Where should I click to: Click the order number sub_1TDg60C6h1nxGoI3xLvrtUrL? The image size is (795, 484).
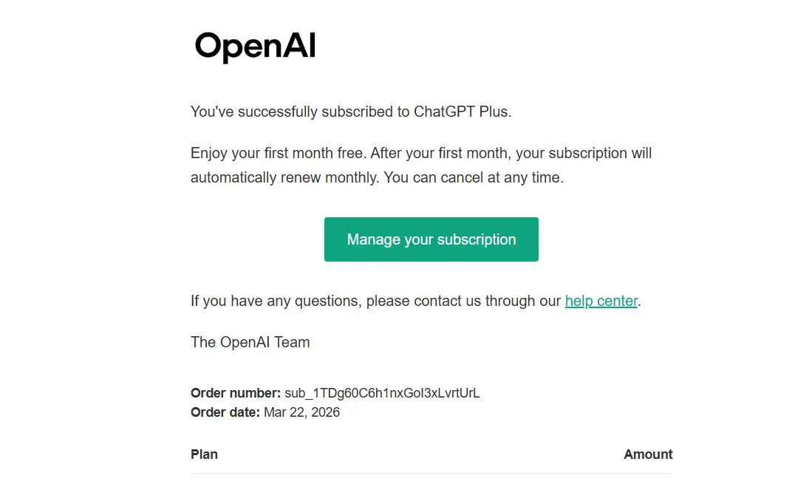click(382, 393)
